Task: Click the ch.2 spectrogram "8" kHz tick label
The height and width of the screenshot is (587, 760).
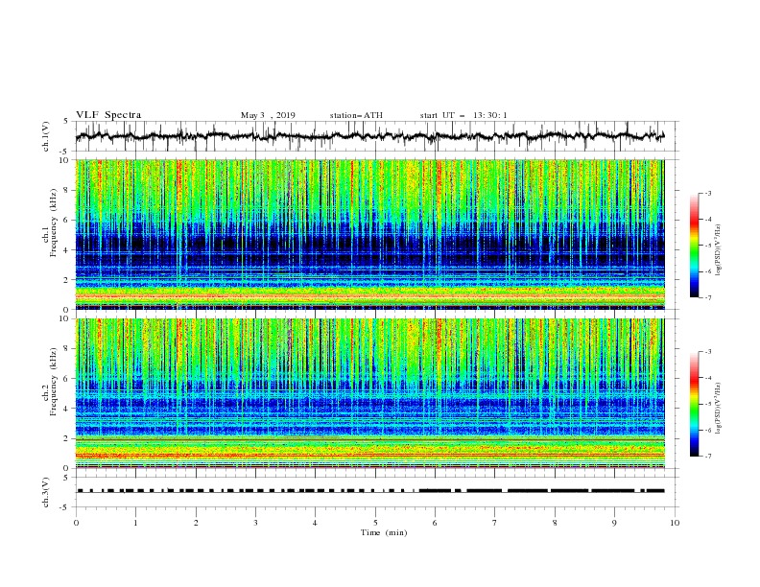Action: point(67,349)
